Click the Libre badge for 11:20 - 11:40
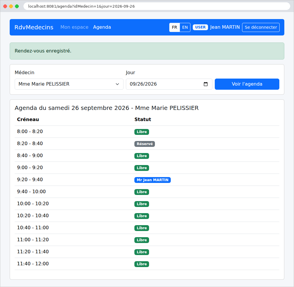The width and height of the screenshot is (294, 287). coord(141,252)
